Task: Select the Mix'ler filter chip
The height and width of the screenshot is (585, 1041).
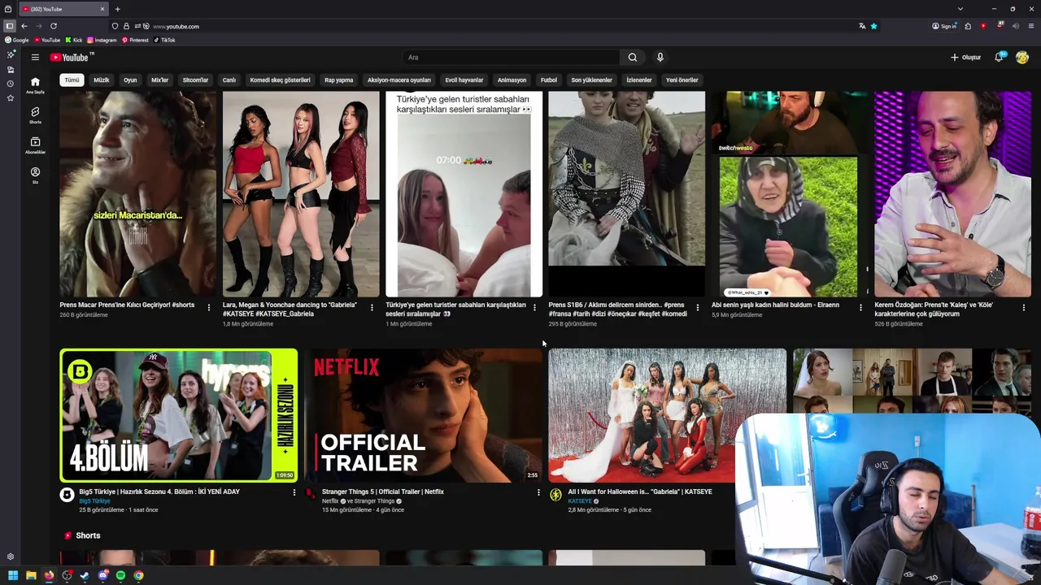Action: pyautogui.click(x=159, y=80)
